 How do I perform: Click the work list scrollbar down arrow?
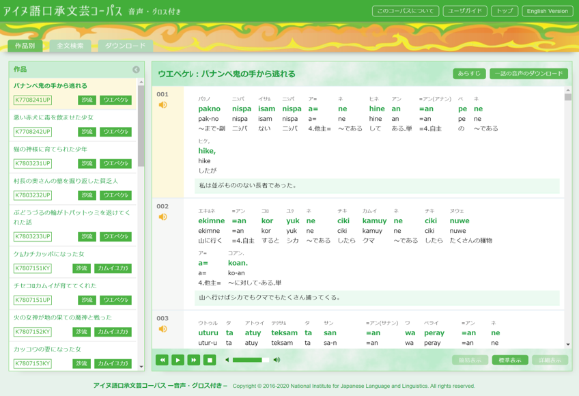tap(141, 367)
